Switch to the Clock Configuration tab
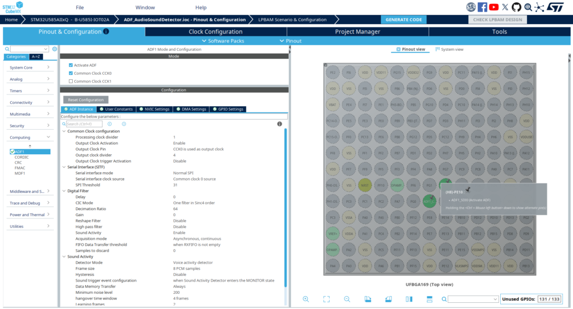 (215, 32)
